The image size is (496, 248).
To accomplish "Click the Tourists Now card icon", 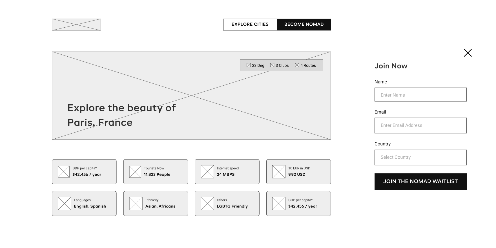I will [x=135, y=172].
